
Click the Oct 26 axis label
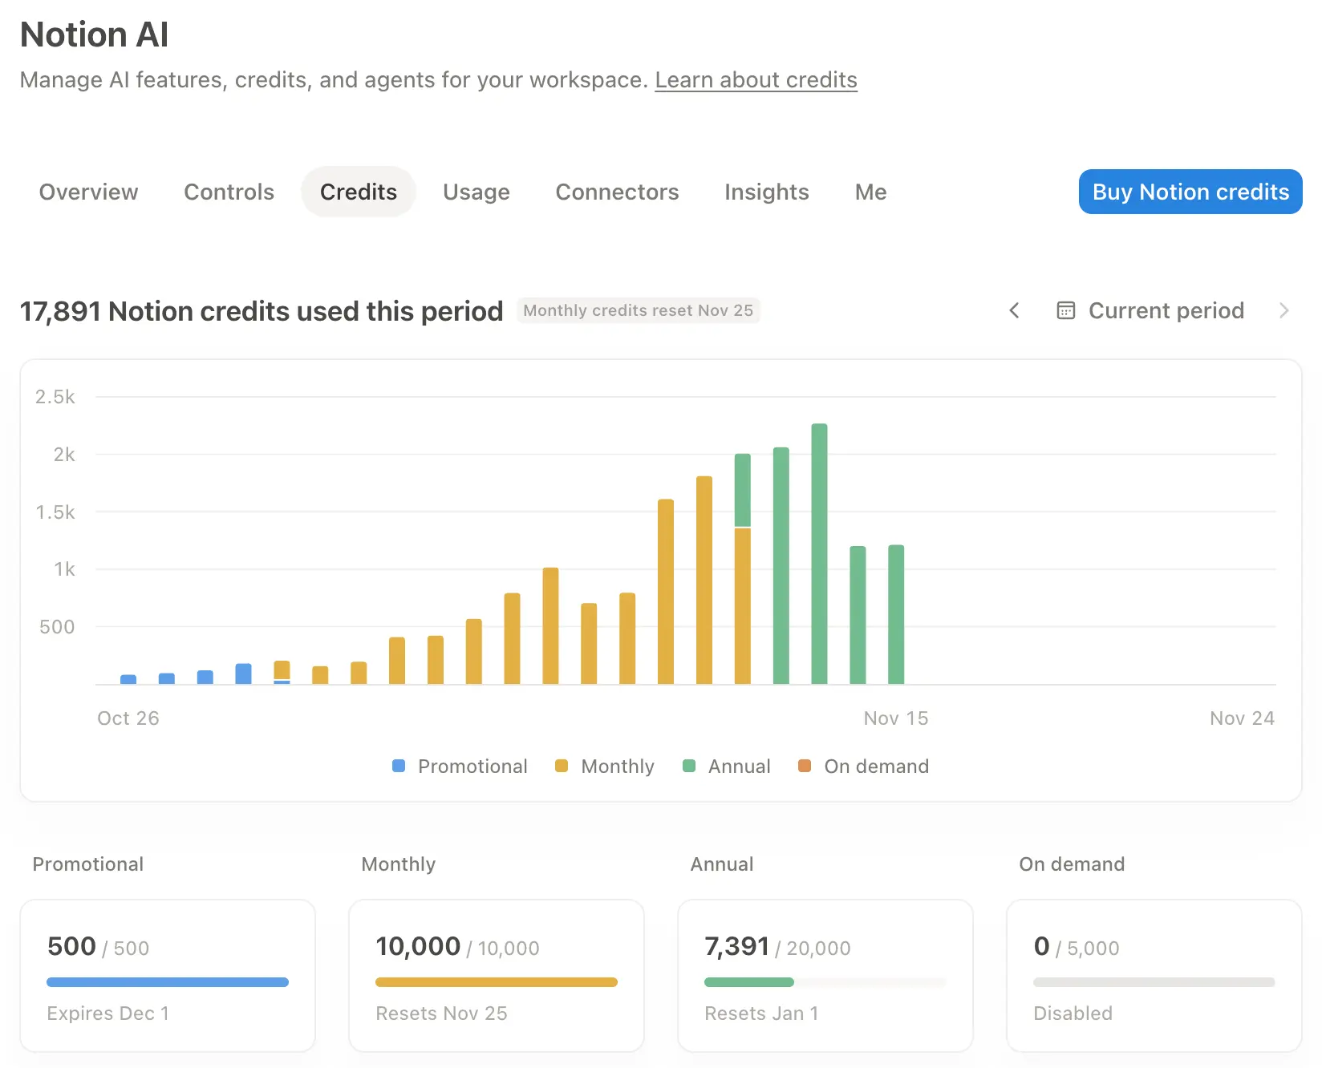coord(128,718)
